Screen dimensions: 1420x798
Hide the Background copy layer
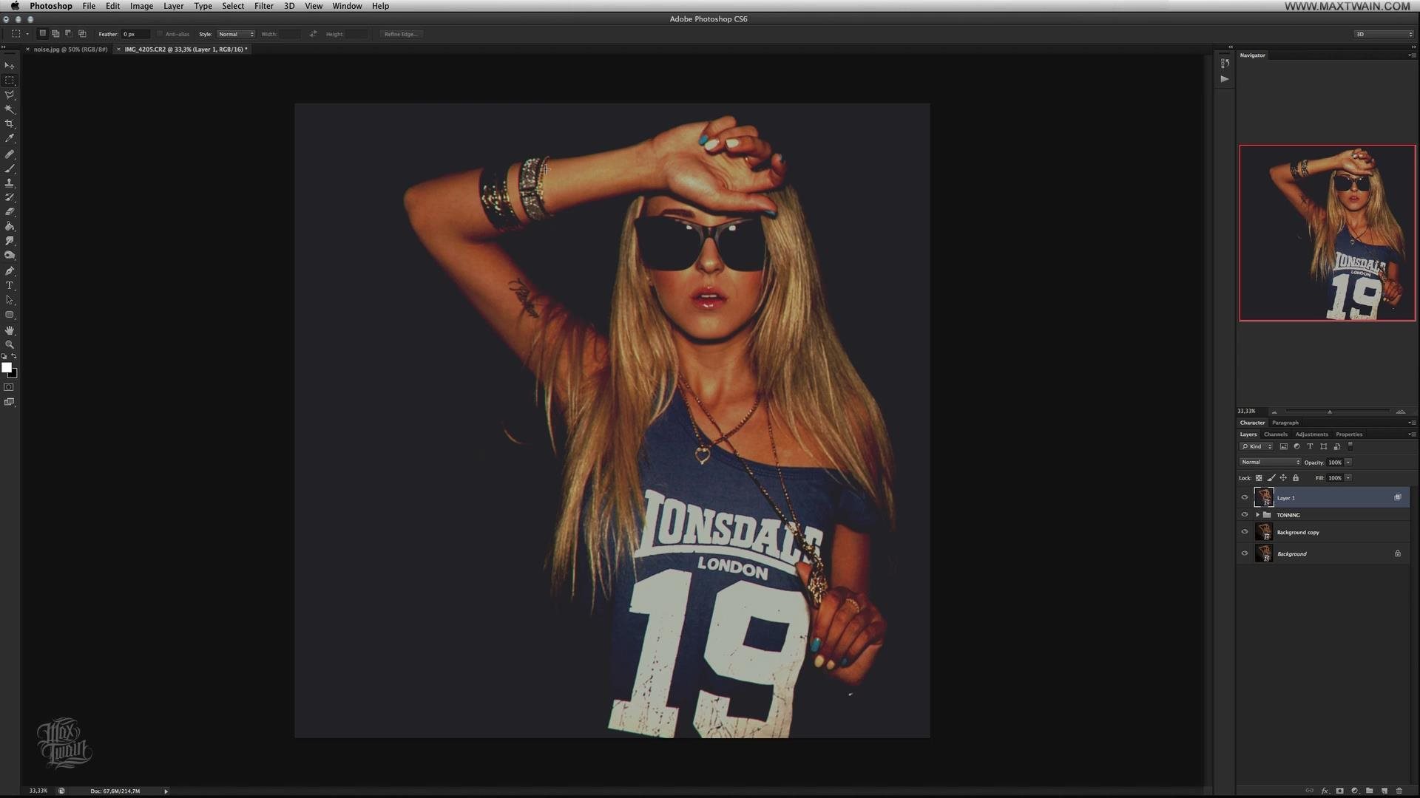coord(1245,532)
